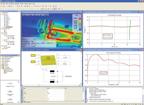Select the 68 pF capacitor symbol
The height and width of the screenshot is (105, 144).
pyautogui.click(x=65, y=62)
